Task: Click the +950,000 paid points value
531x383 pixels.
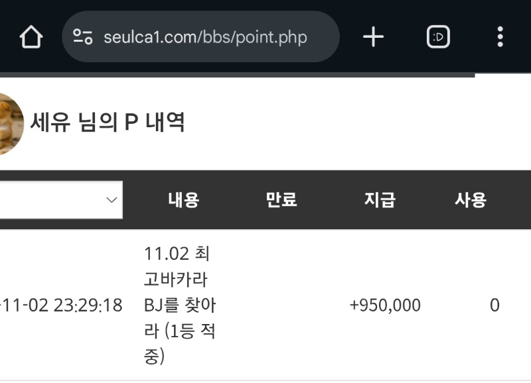Action: [x=385, y=305]
